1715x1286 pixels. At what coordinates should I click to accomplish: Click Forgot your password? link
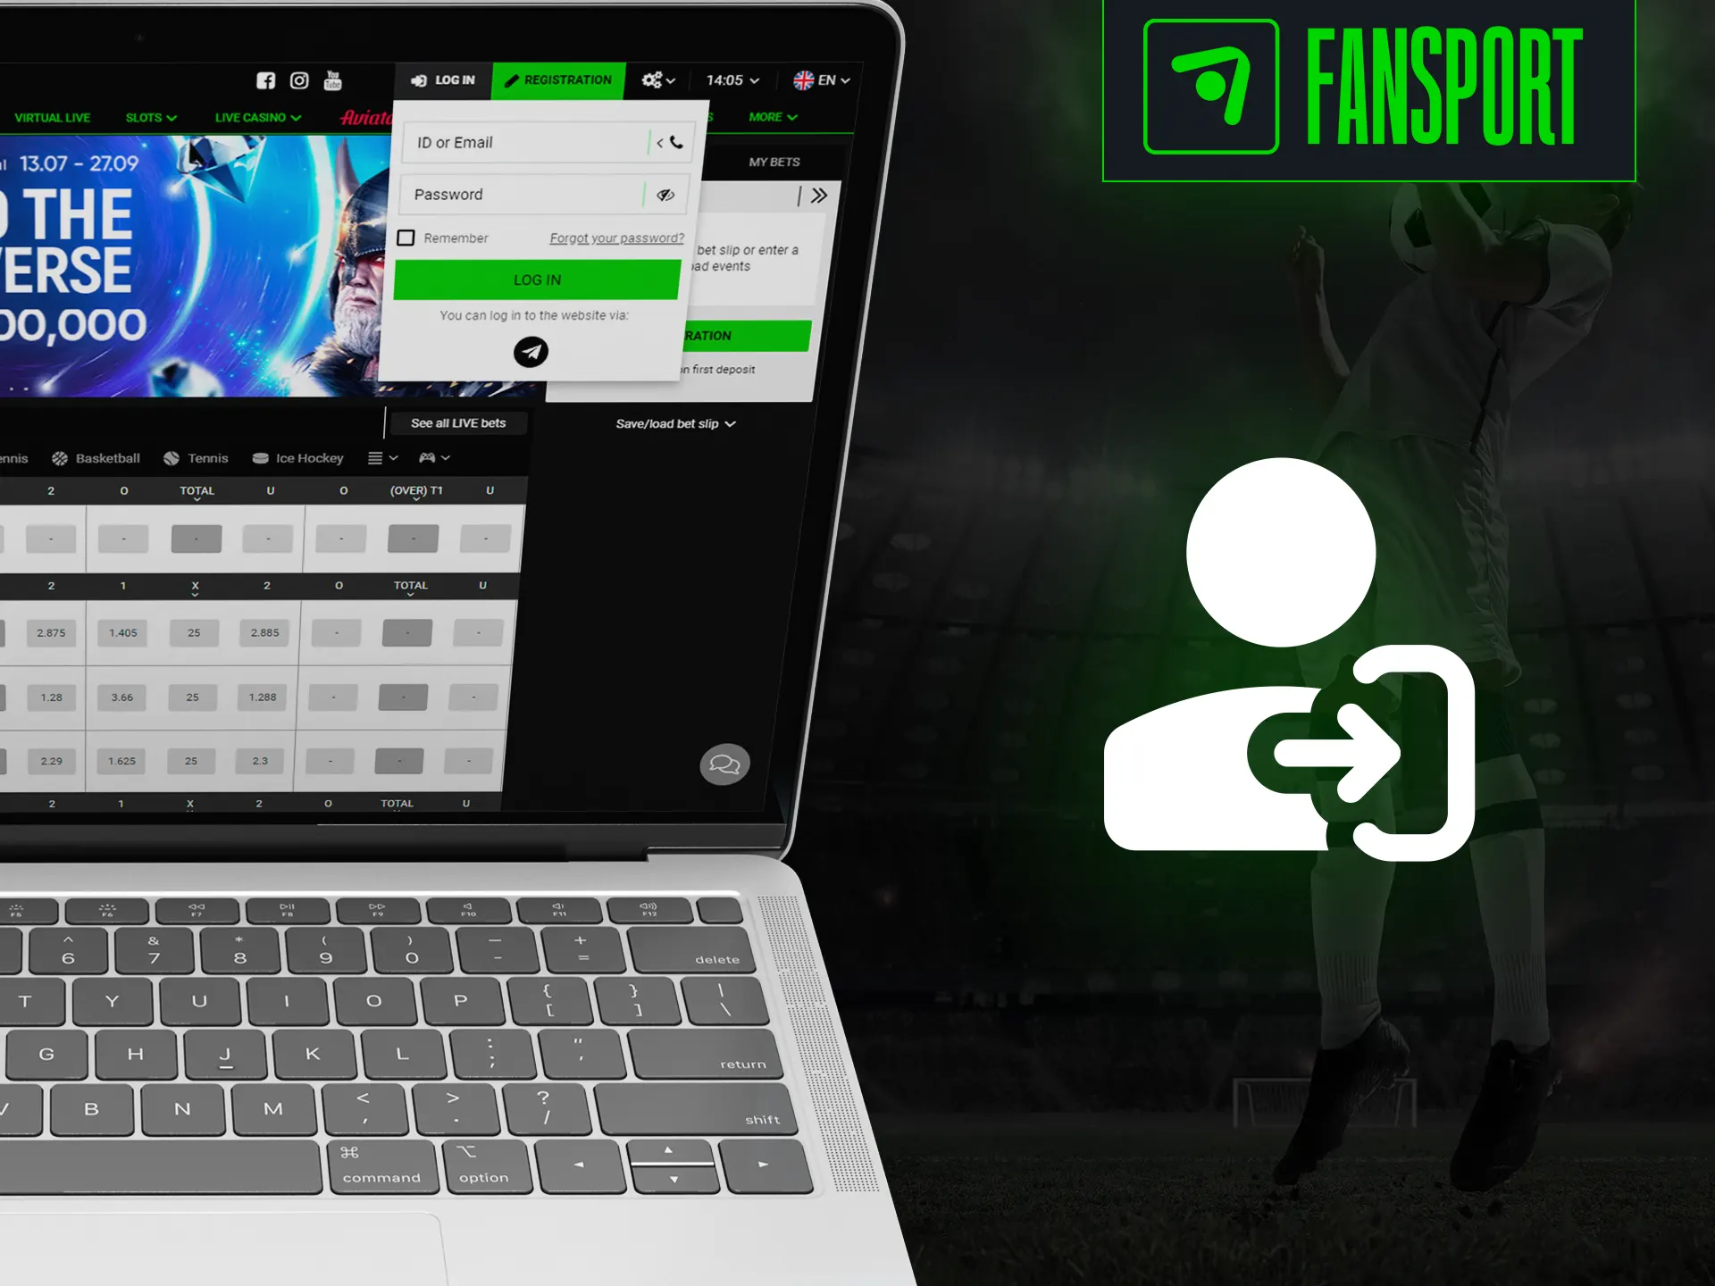tap(615, 238)
